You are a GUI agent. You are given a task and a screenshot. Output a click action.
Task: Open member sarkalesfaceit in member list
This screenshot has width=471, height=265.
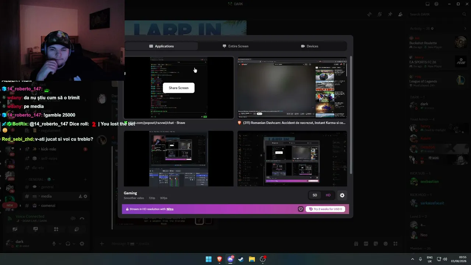[x=438, y=203]
